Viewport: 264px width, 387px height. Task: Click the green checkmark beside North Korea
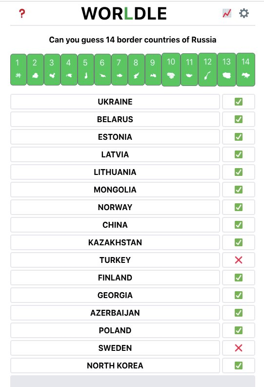[x=238, y=365]
